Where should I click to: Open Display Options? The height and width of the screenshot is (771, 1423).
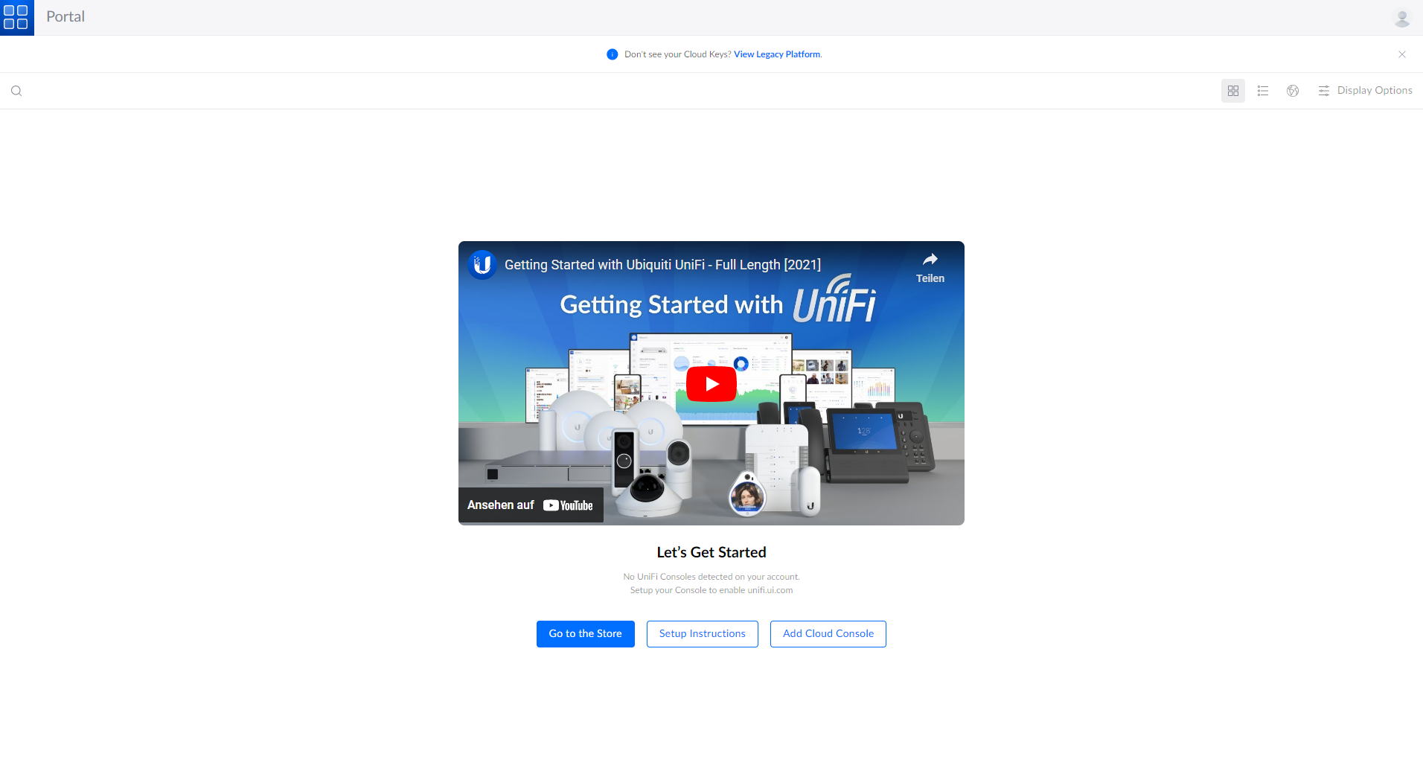pos(1365,91)
